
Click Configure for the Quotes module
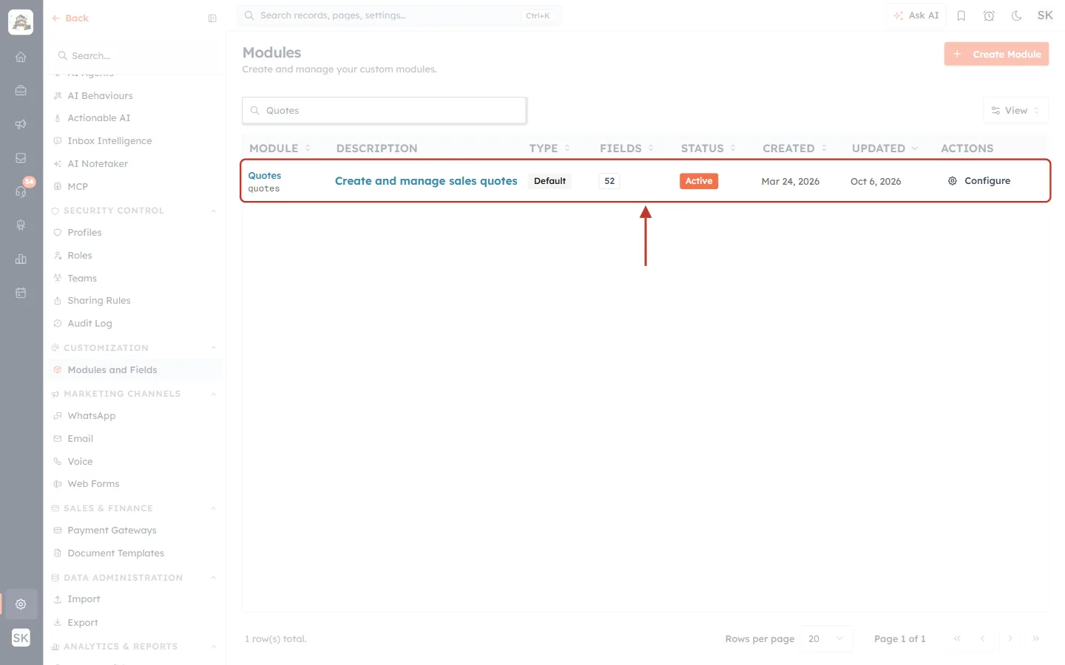click(979, 181)
